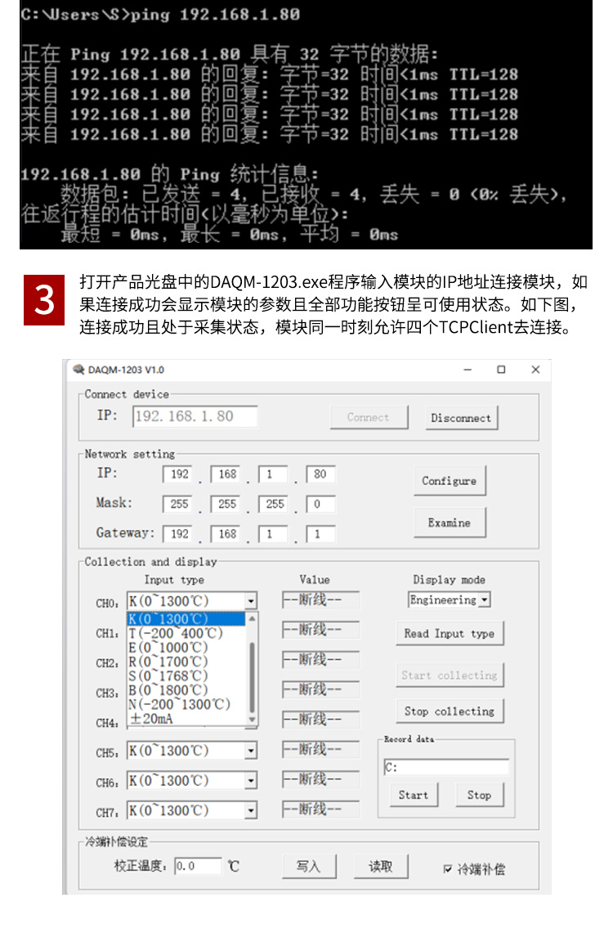Click the Gateway last octet 1 field

pos(320,534)
